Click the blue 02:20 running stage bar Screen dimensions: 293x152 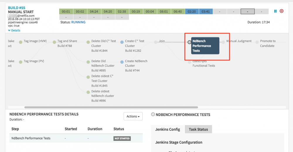tap(192, 11)
